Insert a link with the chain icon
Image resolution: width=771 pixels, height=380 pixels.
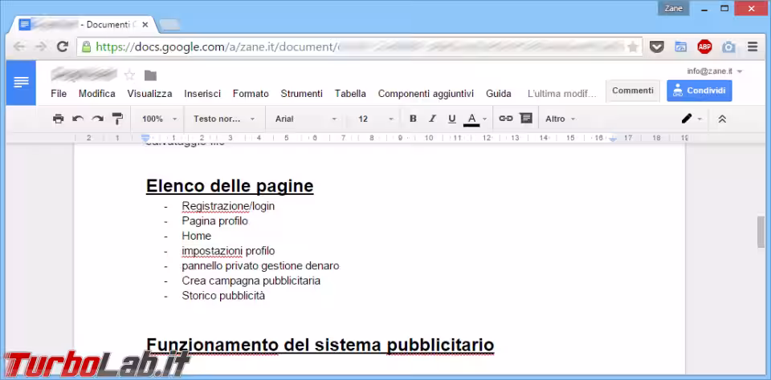click(506, 119)
